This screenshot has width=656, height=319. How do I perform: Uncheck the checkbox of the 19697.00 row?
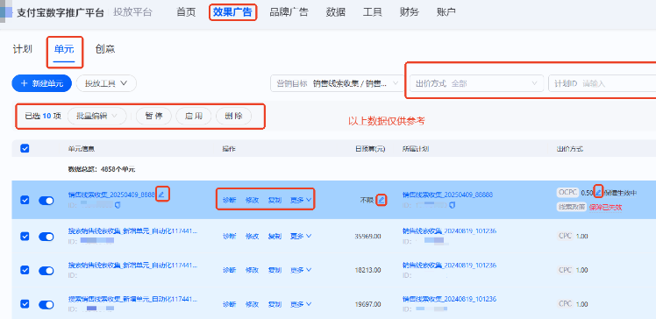coord(25,304)
